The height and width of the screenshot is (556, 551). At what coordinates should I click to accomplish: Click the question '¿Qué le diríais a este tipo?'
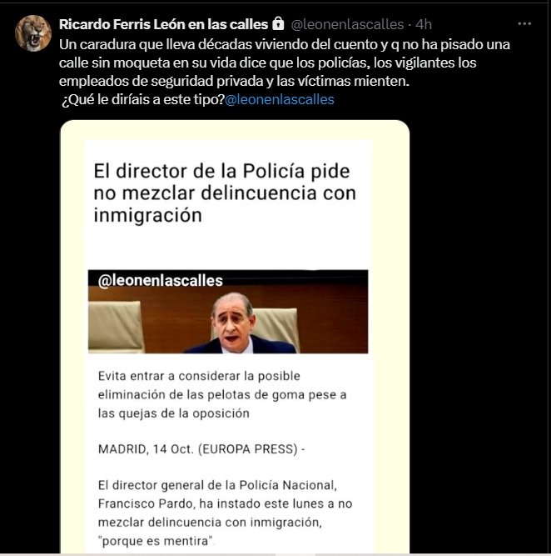pyautogui.click(x=143, y=100)
